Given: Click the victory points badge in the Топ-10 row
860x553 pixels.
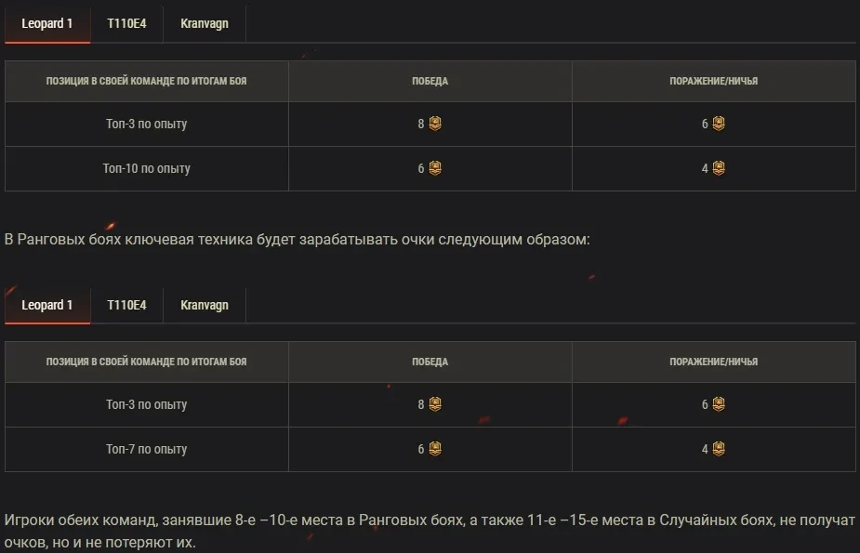Looking at the screenshot, I should [x=435, y=168].
